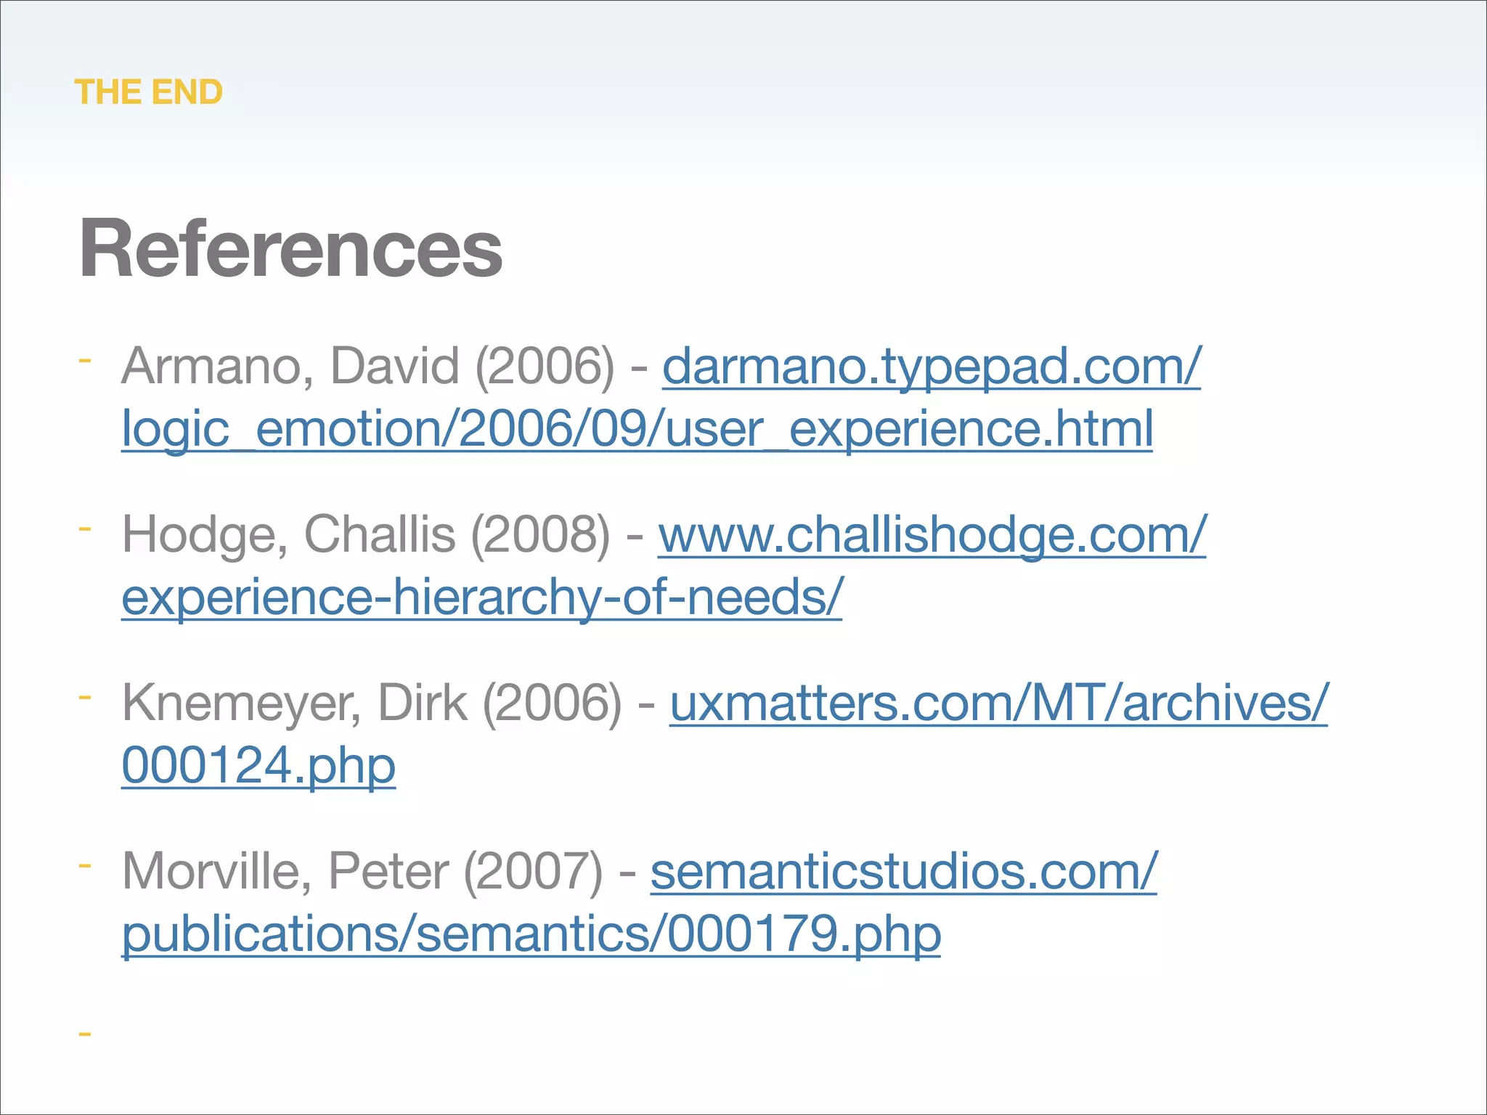Click the Hodge, Challis author name

289,535
